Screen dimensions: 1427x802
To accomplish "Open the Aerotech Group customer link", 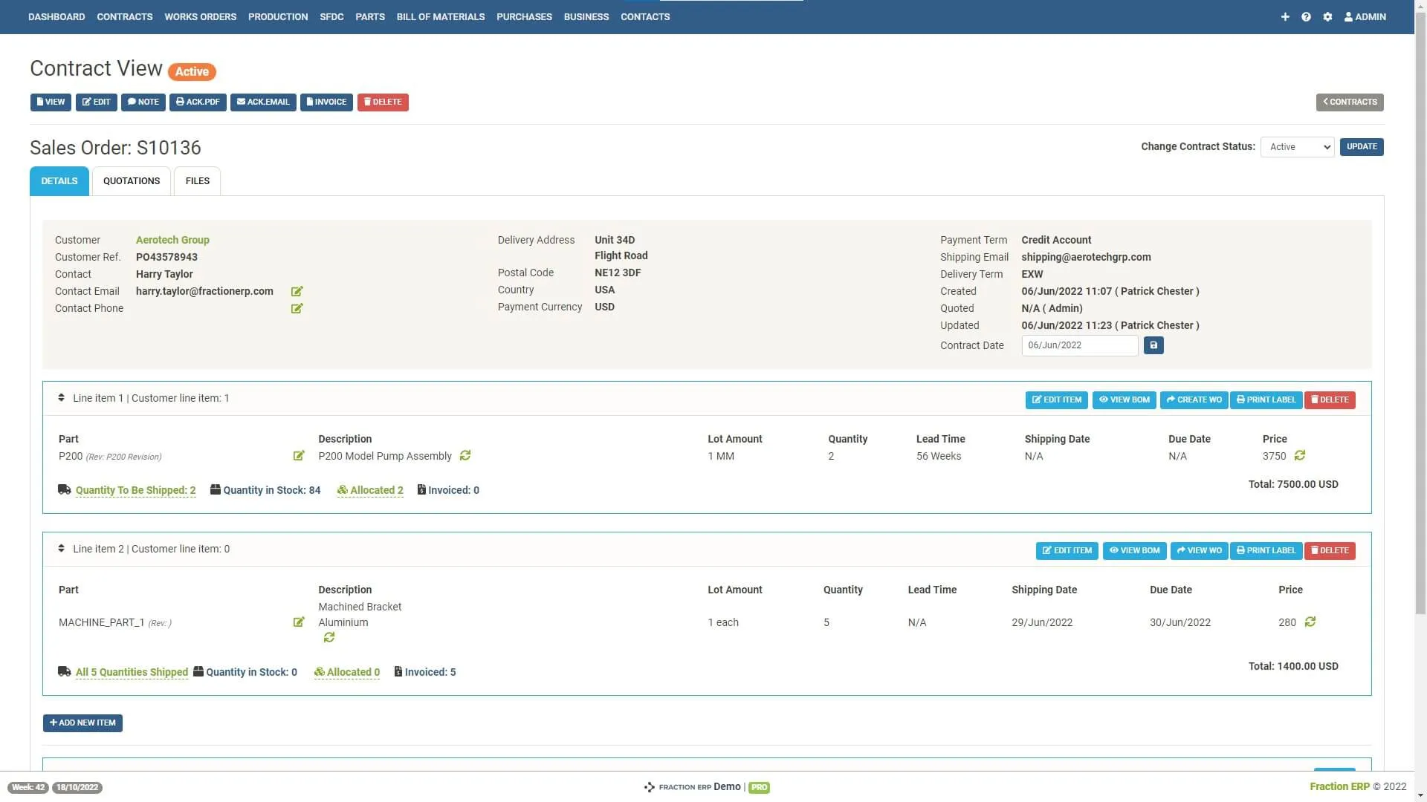I will pyautogui.click(x=172, y=240).
